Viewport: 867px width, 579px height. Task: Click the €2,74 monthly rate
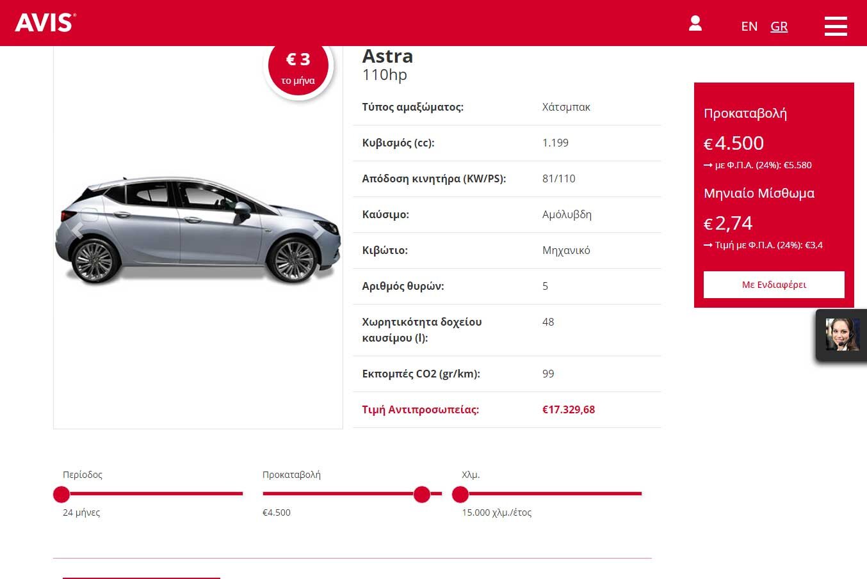pyautogui.click(x=728, y=223)
